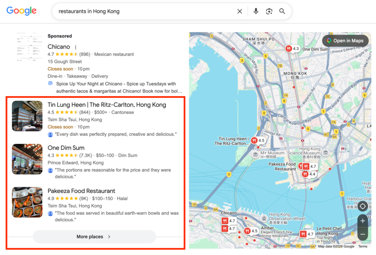Click the Science Museum map marker

[325, 152]
